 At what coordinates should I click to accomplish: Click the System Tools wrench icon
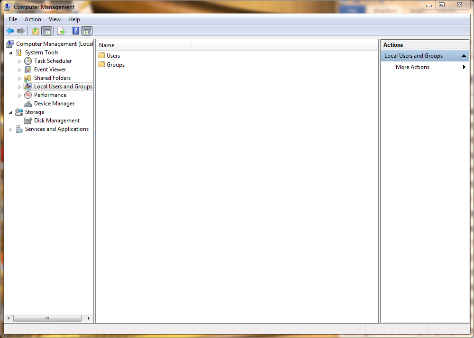click(19, 52)
